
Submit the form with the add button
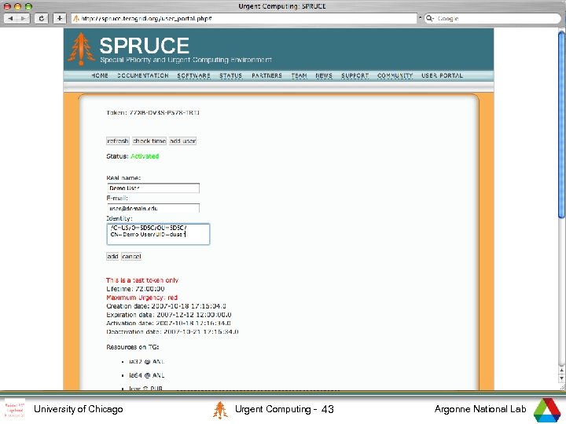pos(112,256)
